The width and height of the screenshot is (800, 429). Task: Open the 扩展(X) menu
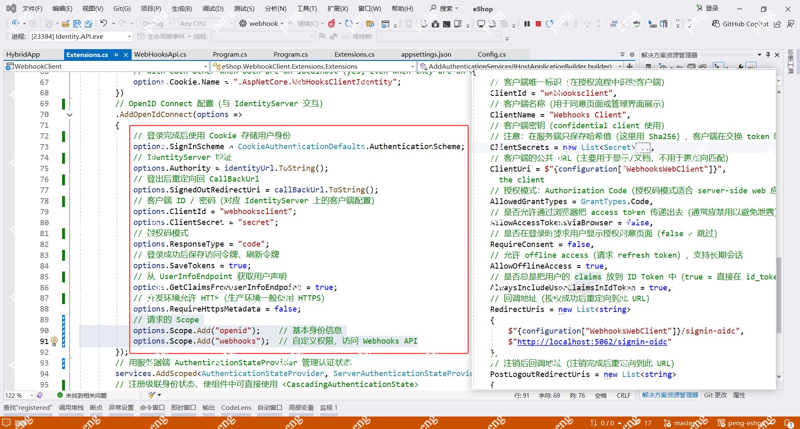pyautogui.click(x=337, y=8)
